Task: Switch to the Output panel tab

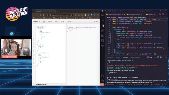Action: [x=118, y=57]
